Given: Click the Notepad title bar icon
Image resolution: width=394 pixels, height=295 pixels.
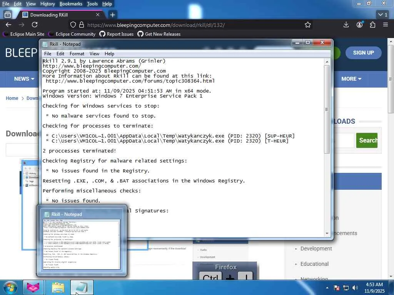Looking at the screenshot, I should coord(45,44).
